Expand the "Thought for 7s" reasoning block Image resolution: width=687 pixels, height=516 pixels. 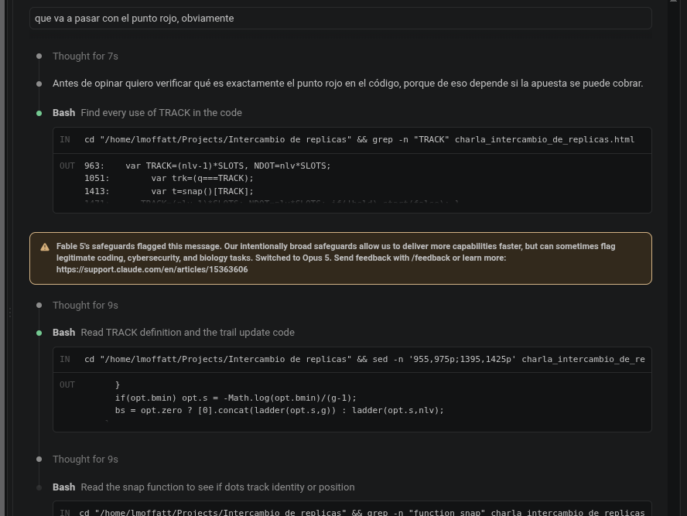(x=85, y=56)
